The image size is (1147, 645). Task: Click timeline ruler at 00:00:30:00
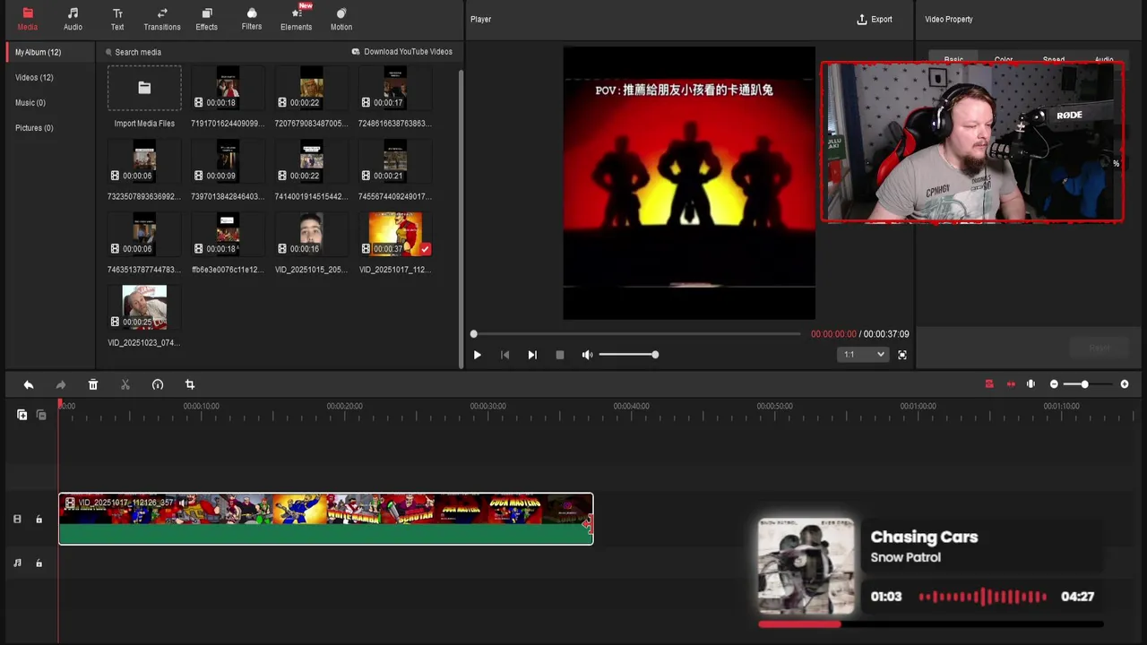(488, 407)
